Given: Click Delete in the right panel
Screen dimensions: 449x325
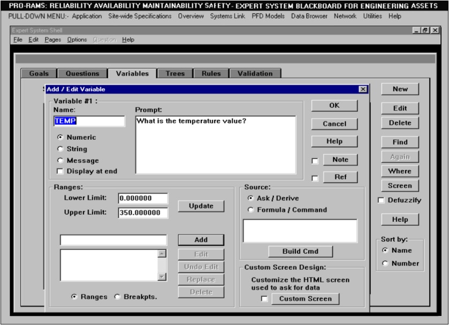Looking at the screenshot, I should pyautogui.click(x=400, y=123).
